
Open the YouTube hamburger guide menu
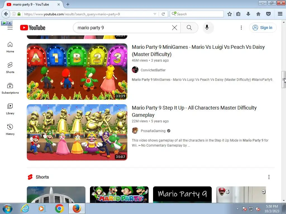click(10, 28)
